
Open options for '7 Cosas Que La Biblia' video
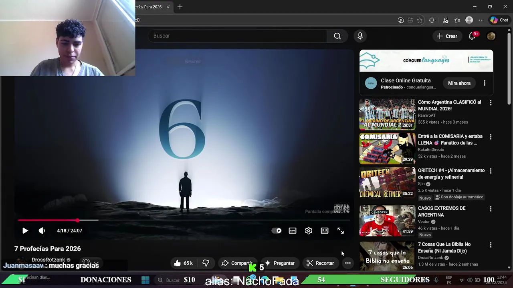(491, 245)
